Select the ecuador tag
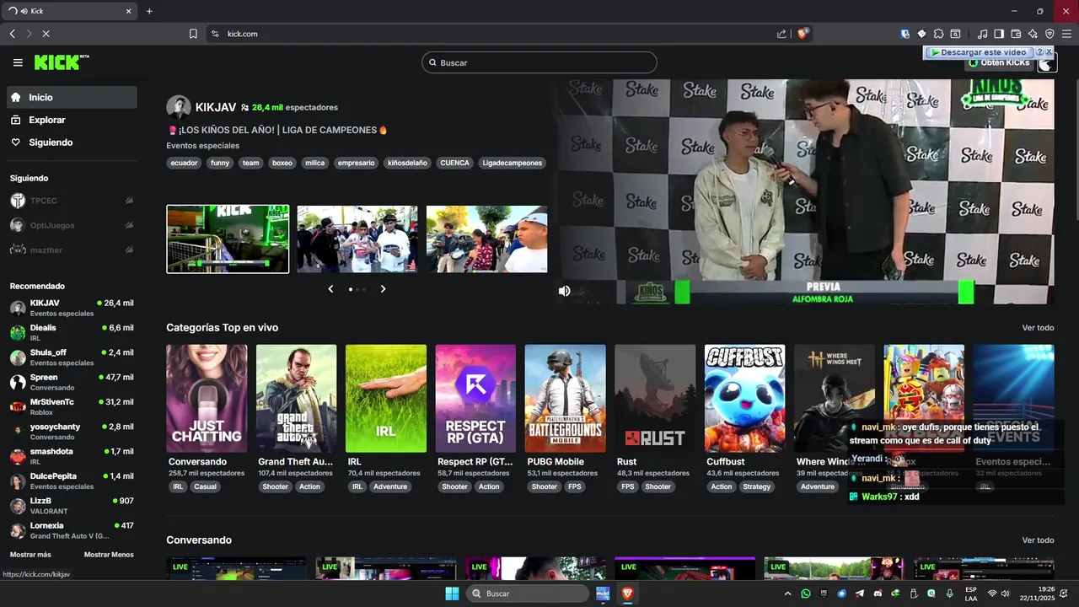1079x607 pixels. (184, 163)
